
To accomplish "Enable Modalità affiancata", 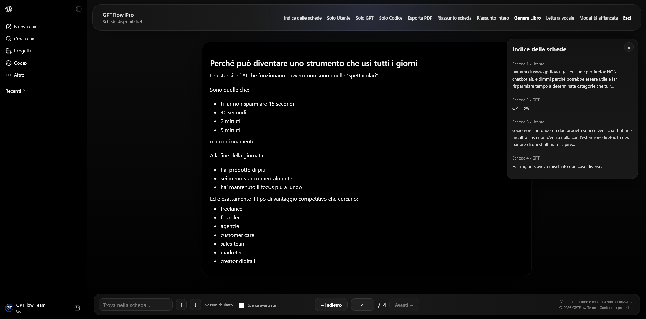I will point(599,18).
